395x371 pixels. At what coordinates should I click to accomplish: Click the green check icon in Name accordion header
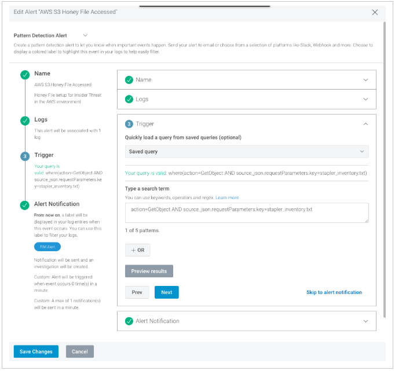[x=129, y=80]
